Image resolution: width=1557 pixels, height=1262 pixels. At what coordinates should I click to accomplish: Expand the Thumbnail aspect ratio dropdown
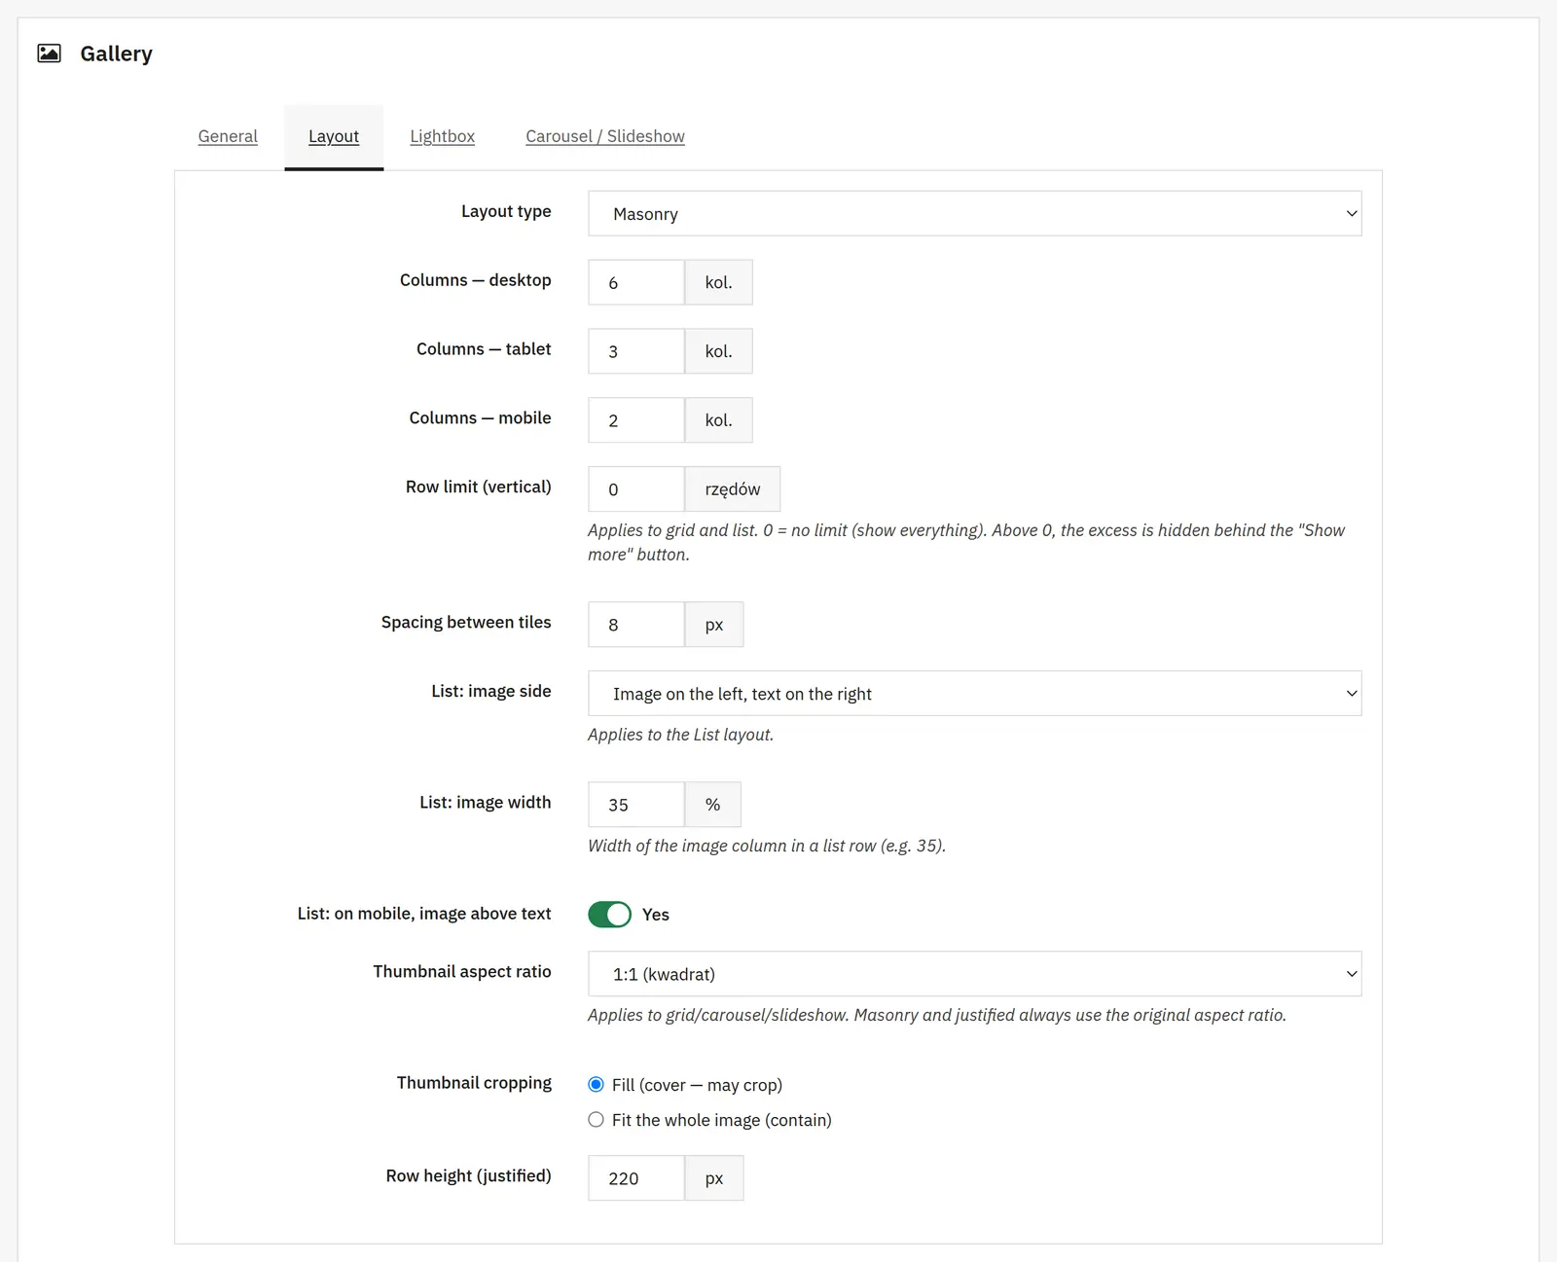[974, 974]
